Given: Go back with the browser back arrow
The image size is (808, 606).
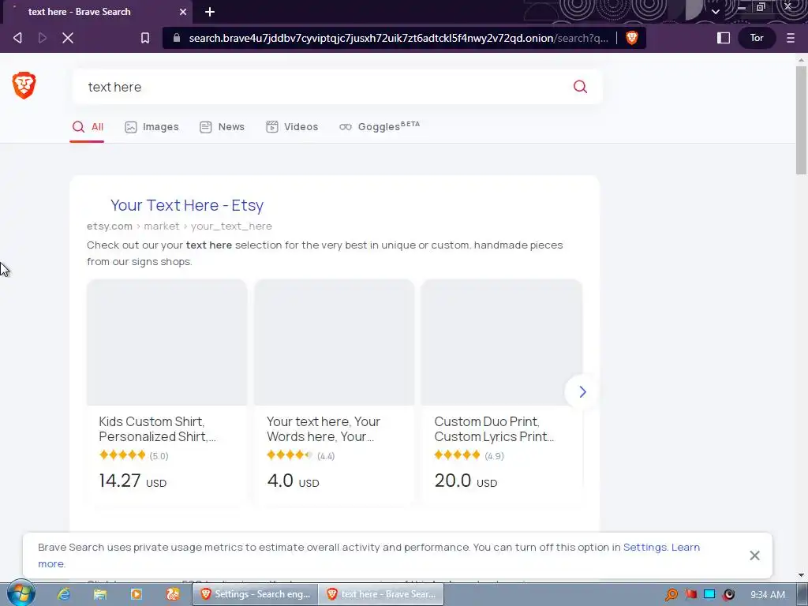Looking at the screenshot, I should [x=17, y=38].
